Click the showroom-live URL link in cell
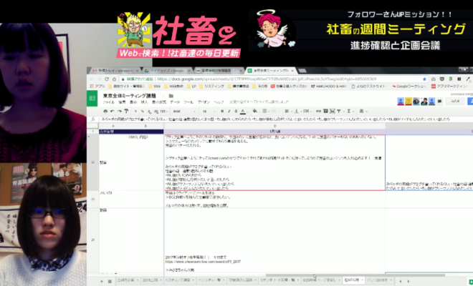Screen dimensions: 473x286 tap(193, 262)
